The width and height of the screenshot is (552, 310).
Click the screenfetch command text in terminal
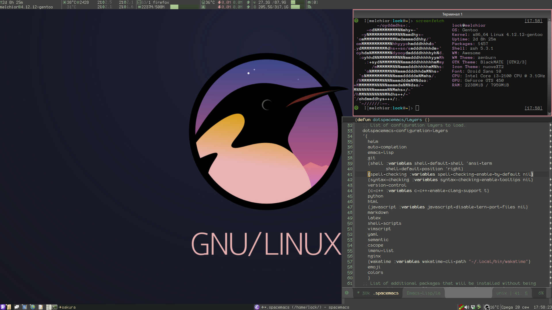430,21
